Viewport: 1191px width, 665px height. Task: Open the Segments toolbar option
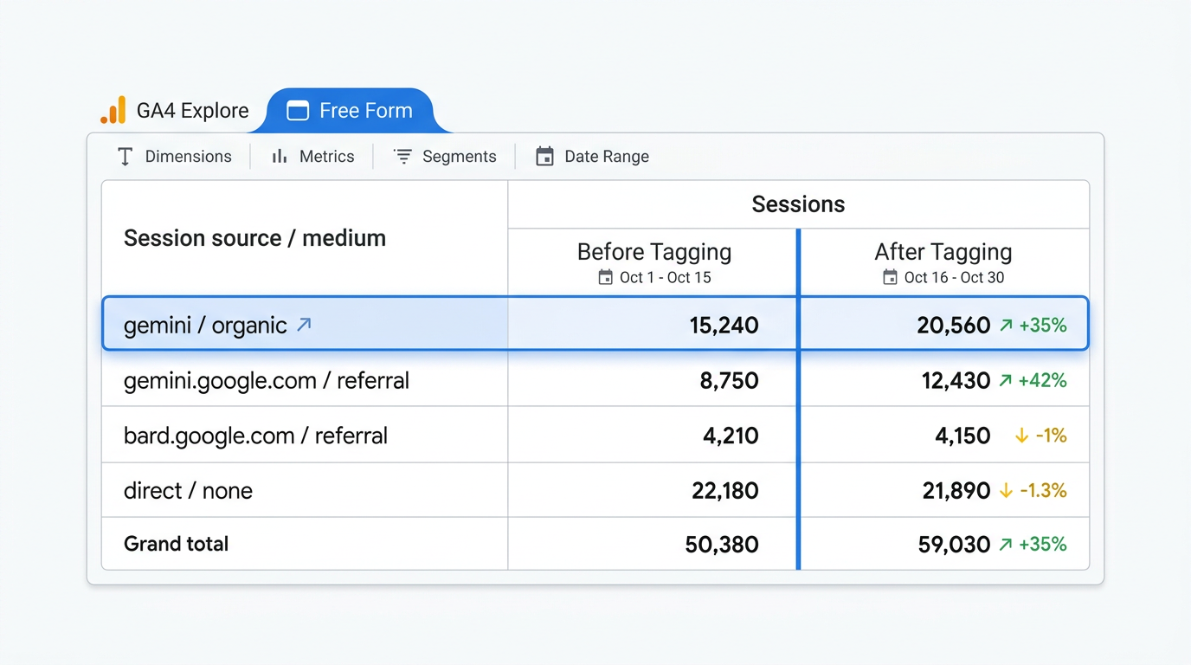(x=445, y=157)
